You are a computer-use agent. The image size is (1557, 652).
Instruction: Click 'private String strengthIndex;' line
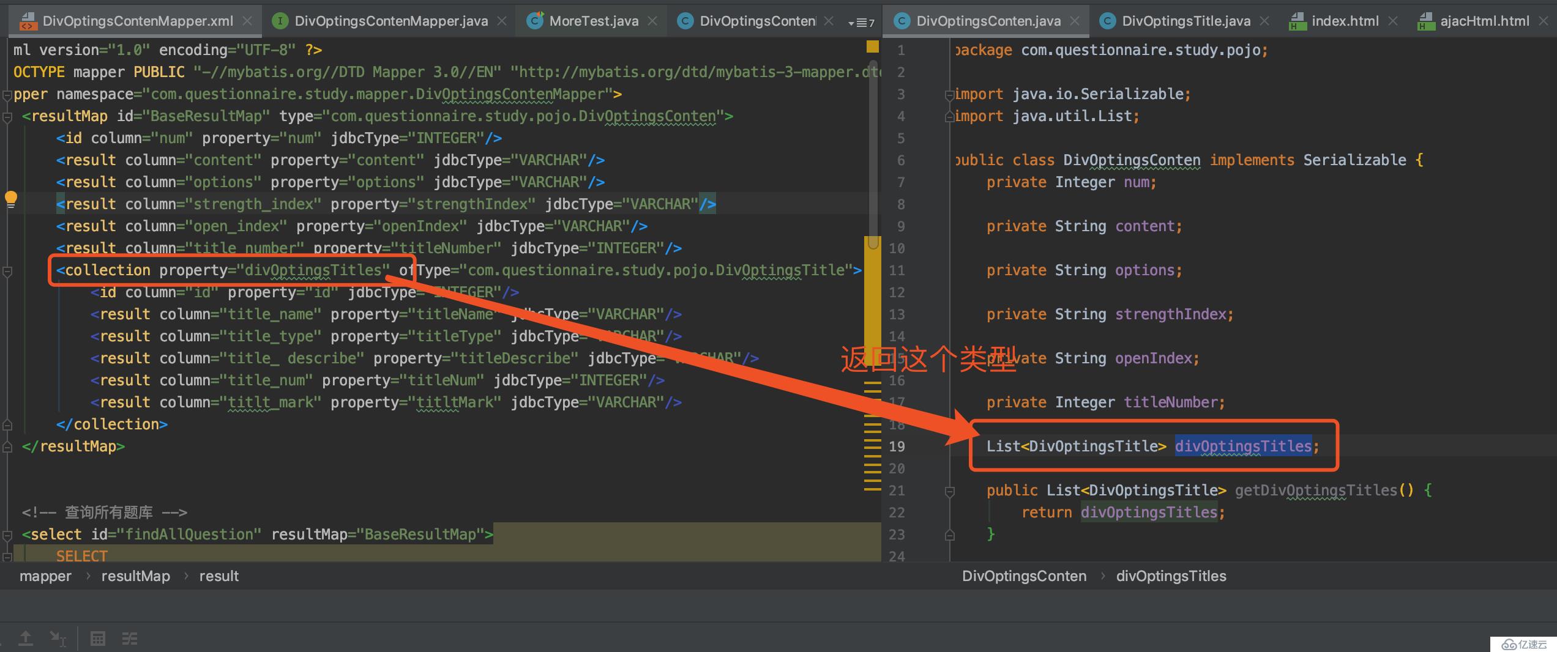tap(1110, 314)
